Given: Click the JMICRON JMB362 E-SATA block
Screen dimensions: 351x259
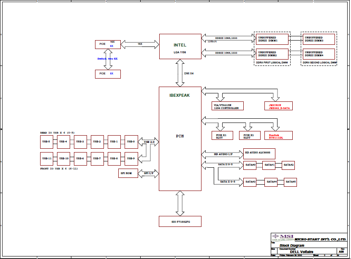Looking at the screenshot, I should (x=278, y=106).
